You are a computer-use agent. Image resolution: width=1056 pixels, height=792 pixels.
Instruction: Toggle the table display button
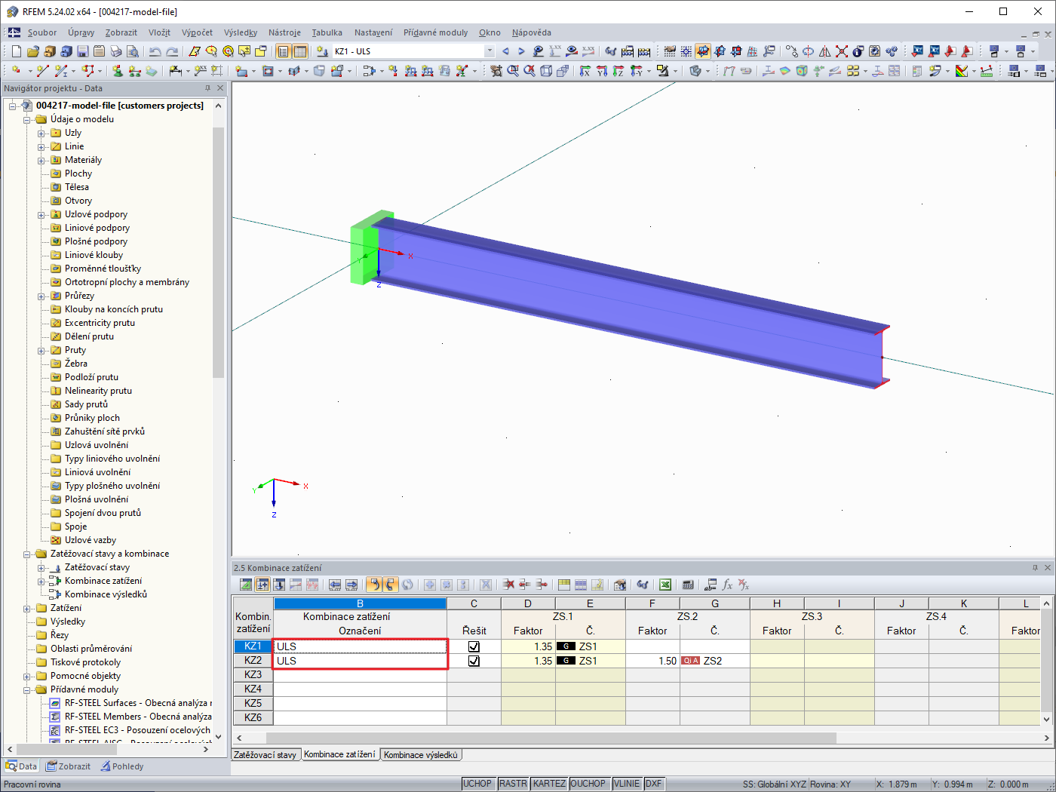pos(300,51)
